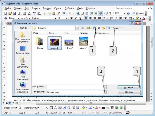Toggle numbered list button
The width and height of the screenshot is (155, 116).
(112, 18)
